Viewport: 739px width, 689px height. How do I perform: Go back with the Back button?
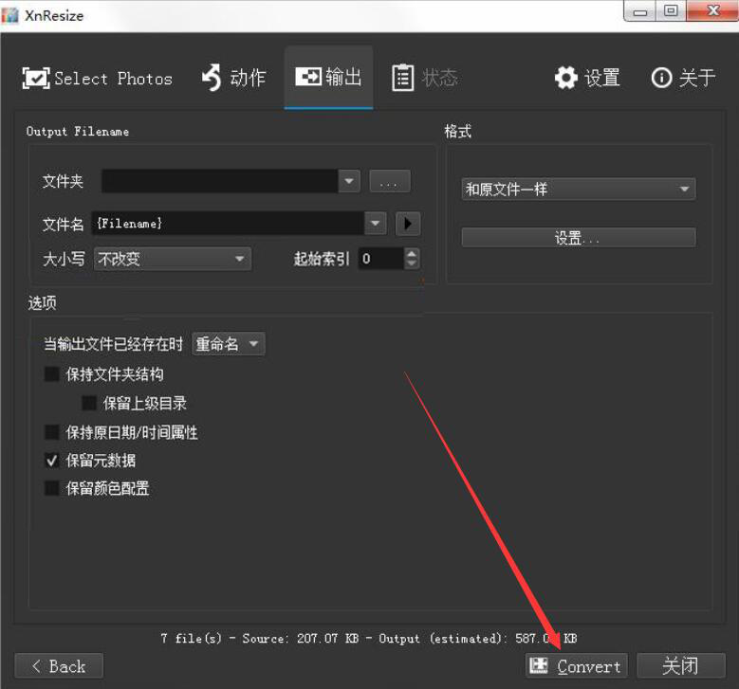(x=59, y=666)
